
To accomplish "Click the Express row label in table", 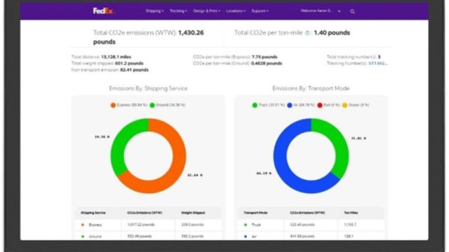I will point(95,225).
